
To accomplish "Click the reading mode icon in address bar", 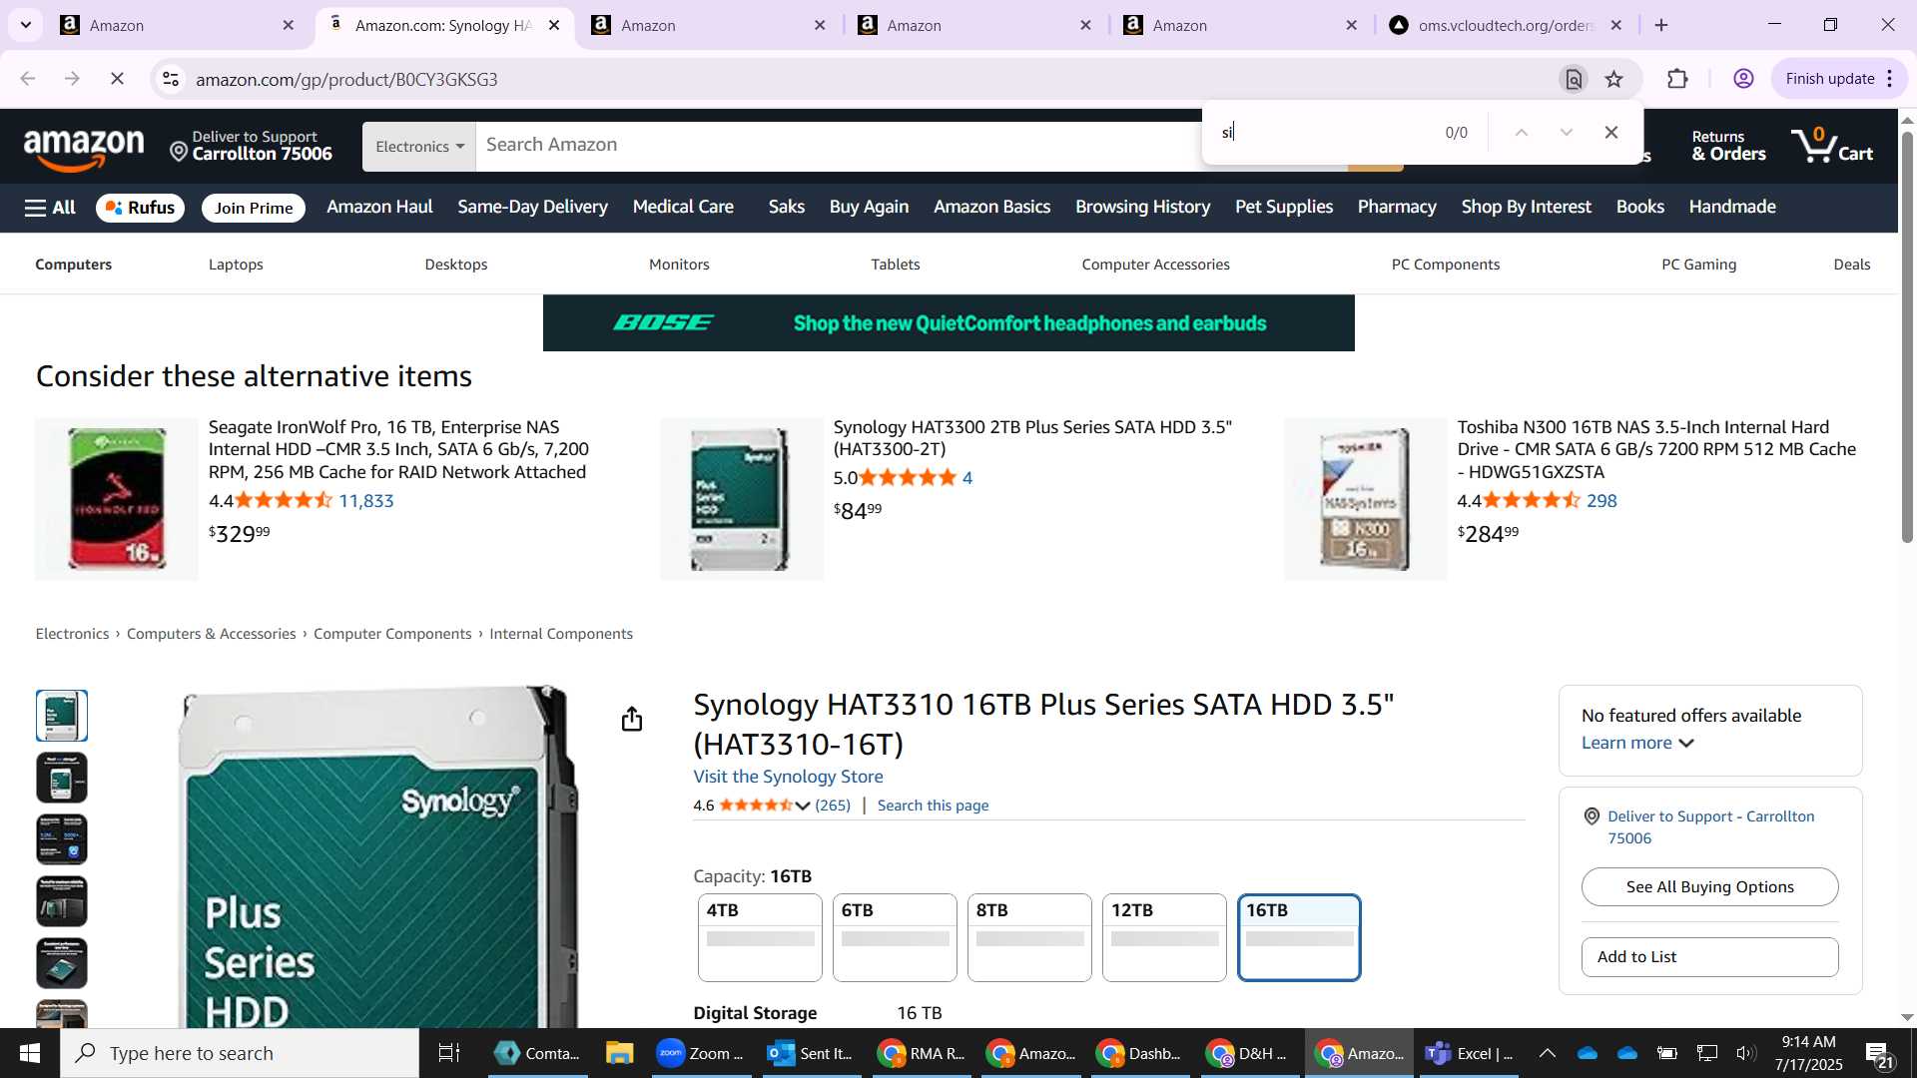I will (1574, 79).
